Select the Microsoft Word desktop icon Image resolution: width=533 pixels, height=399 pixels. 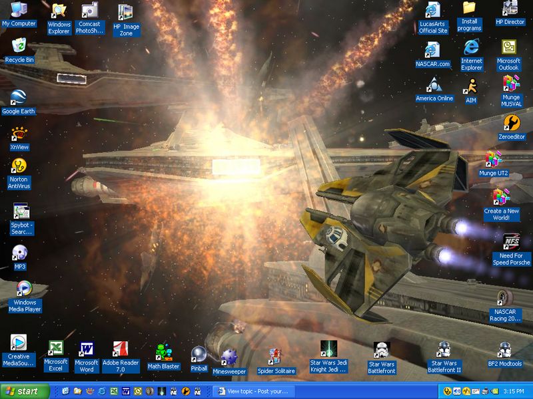click(x=87, y=357)
